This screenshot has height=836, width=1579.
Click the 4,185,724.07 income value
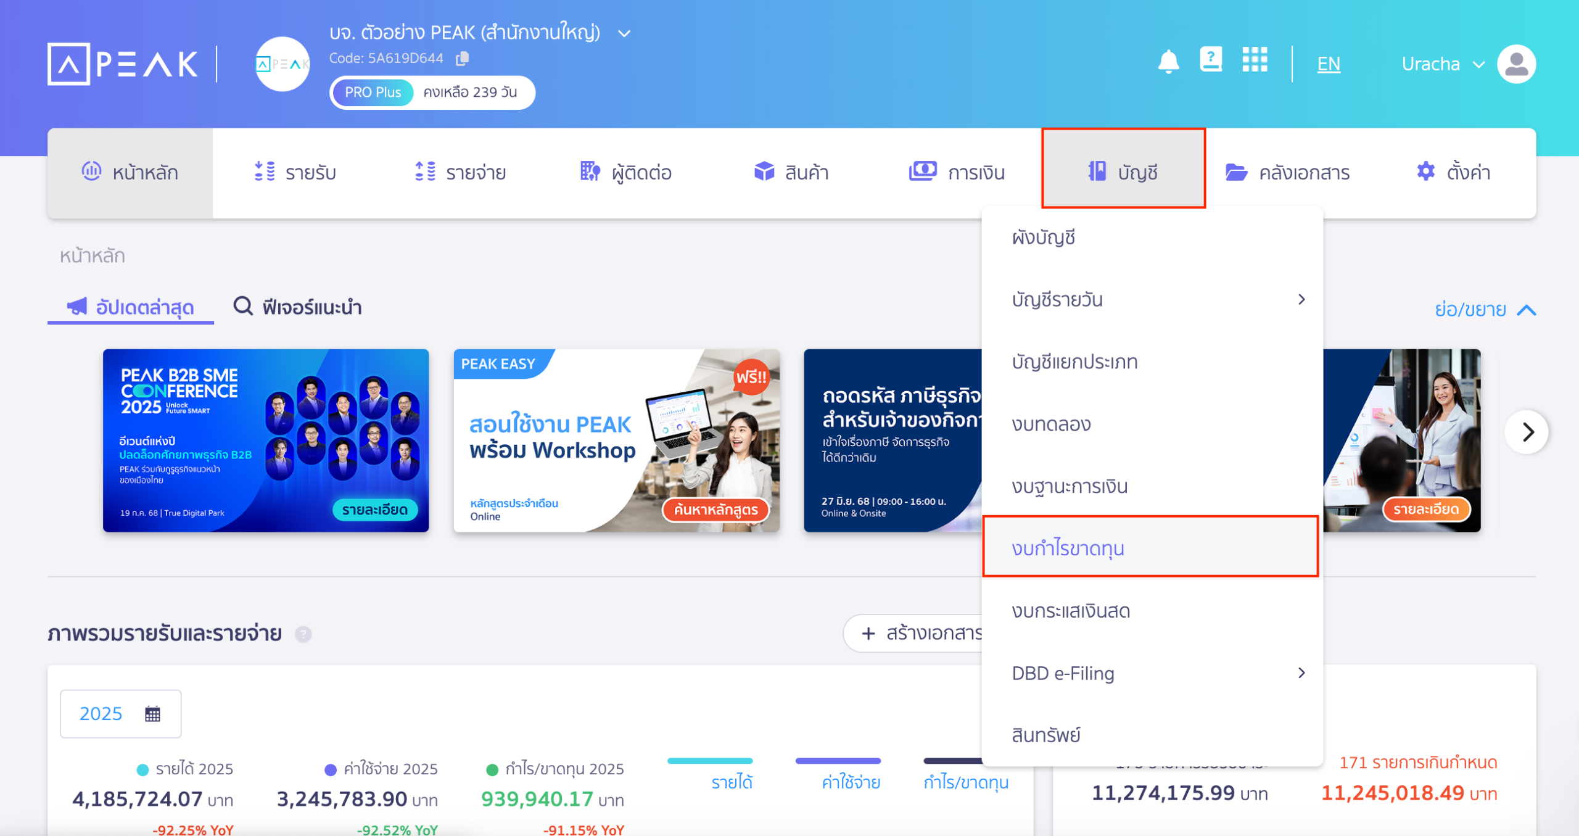coord(137,800)
